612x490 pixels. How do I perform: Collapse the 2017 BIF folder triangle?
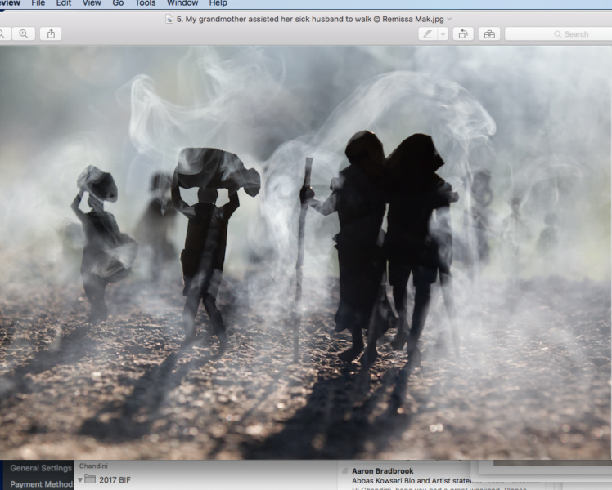coord(80,479)
